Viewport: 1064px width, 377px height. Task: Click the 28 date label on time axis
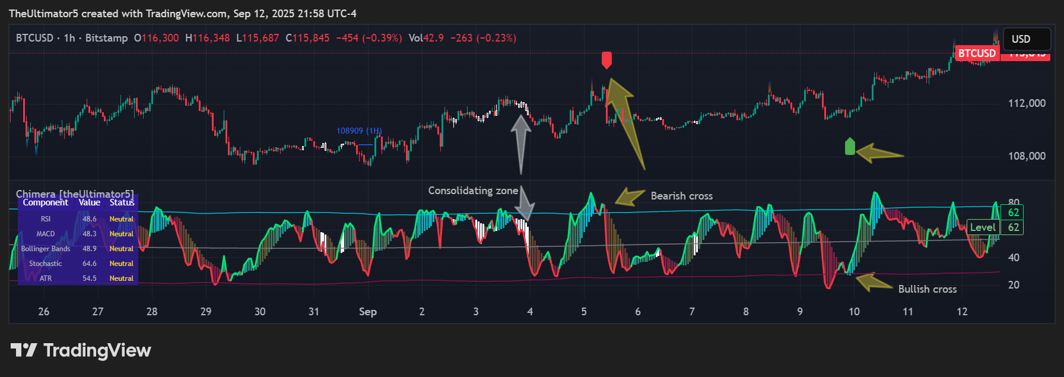point(152,312)
